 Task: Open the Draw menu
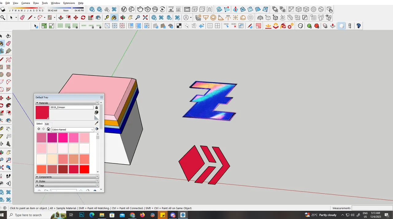tap(36, 3)
